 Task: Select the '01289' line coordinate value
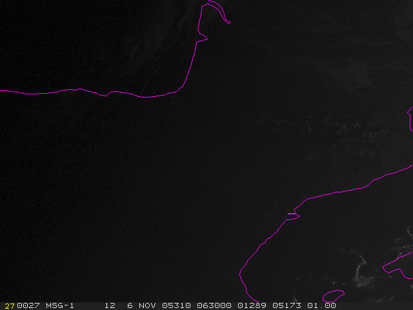click(252, 305)
